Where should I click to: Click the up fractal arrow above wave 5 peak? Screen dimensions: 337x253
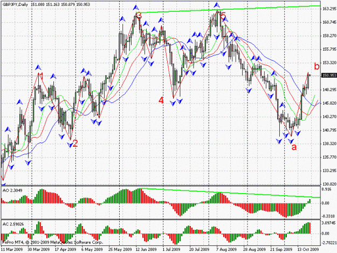coord(217,5)
